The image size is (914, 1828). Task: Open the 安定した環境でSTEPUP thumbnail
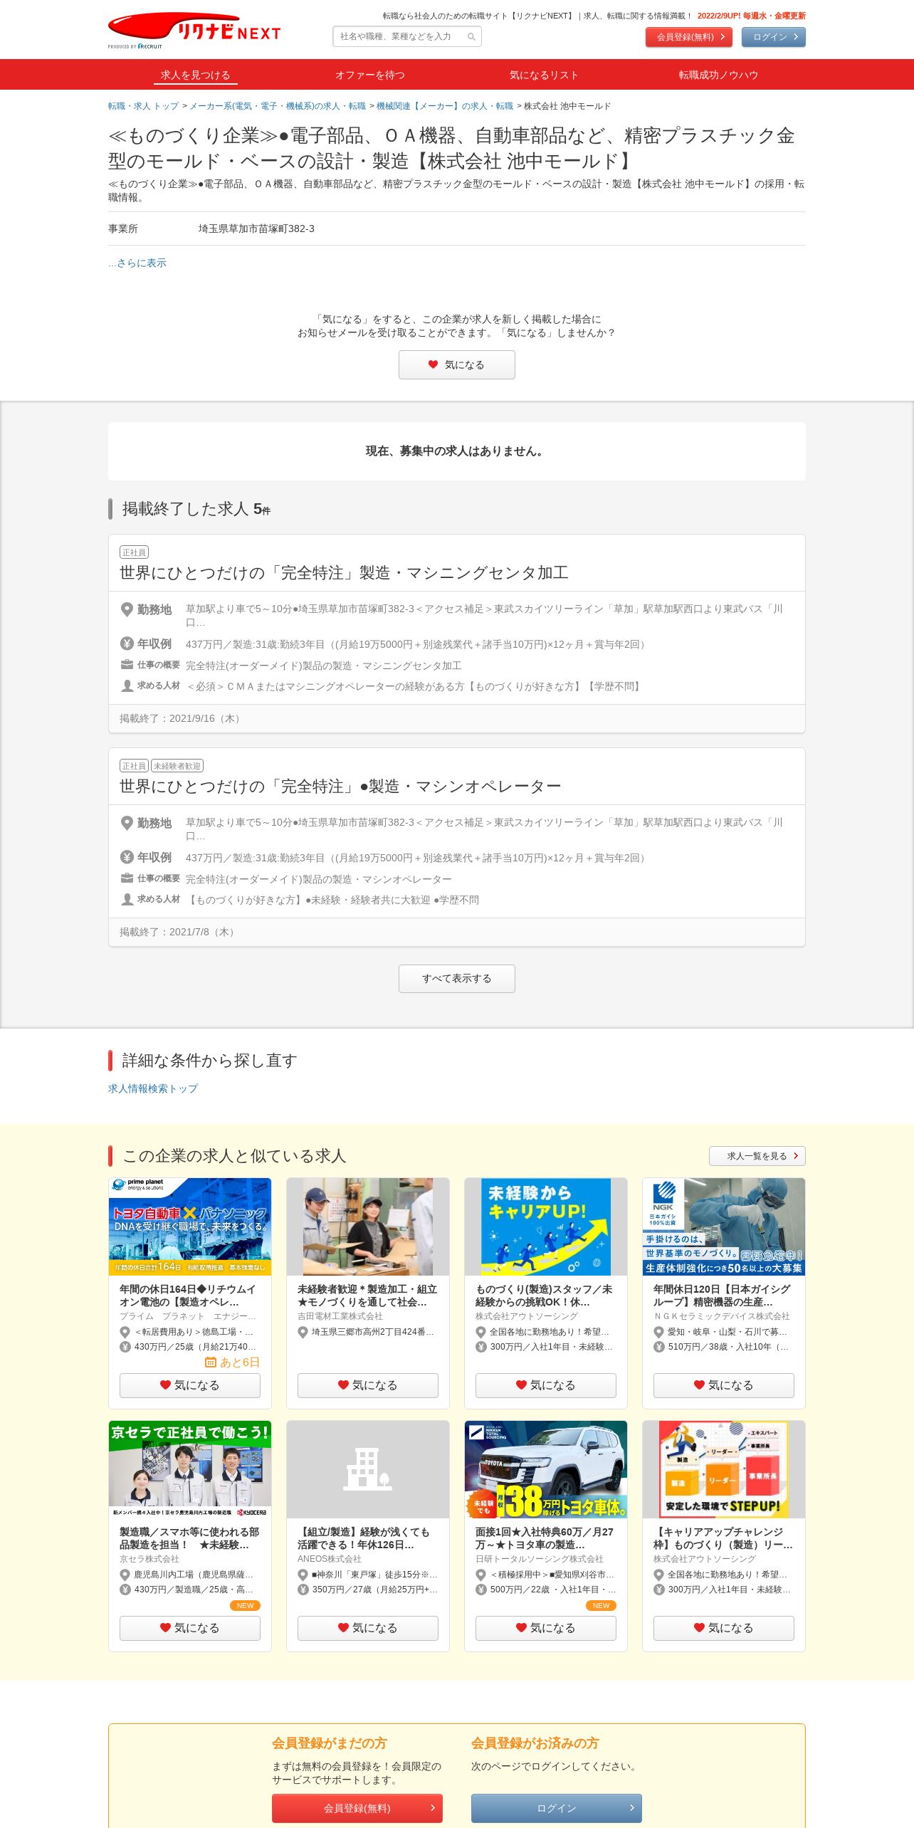click(x=724, y=1469)
